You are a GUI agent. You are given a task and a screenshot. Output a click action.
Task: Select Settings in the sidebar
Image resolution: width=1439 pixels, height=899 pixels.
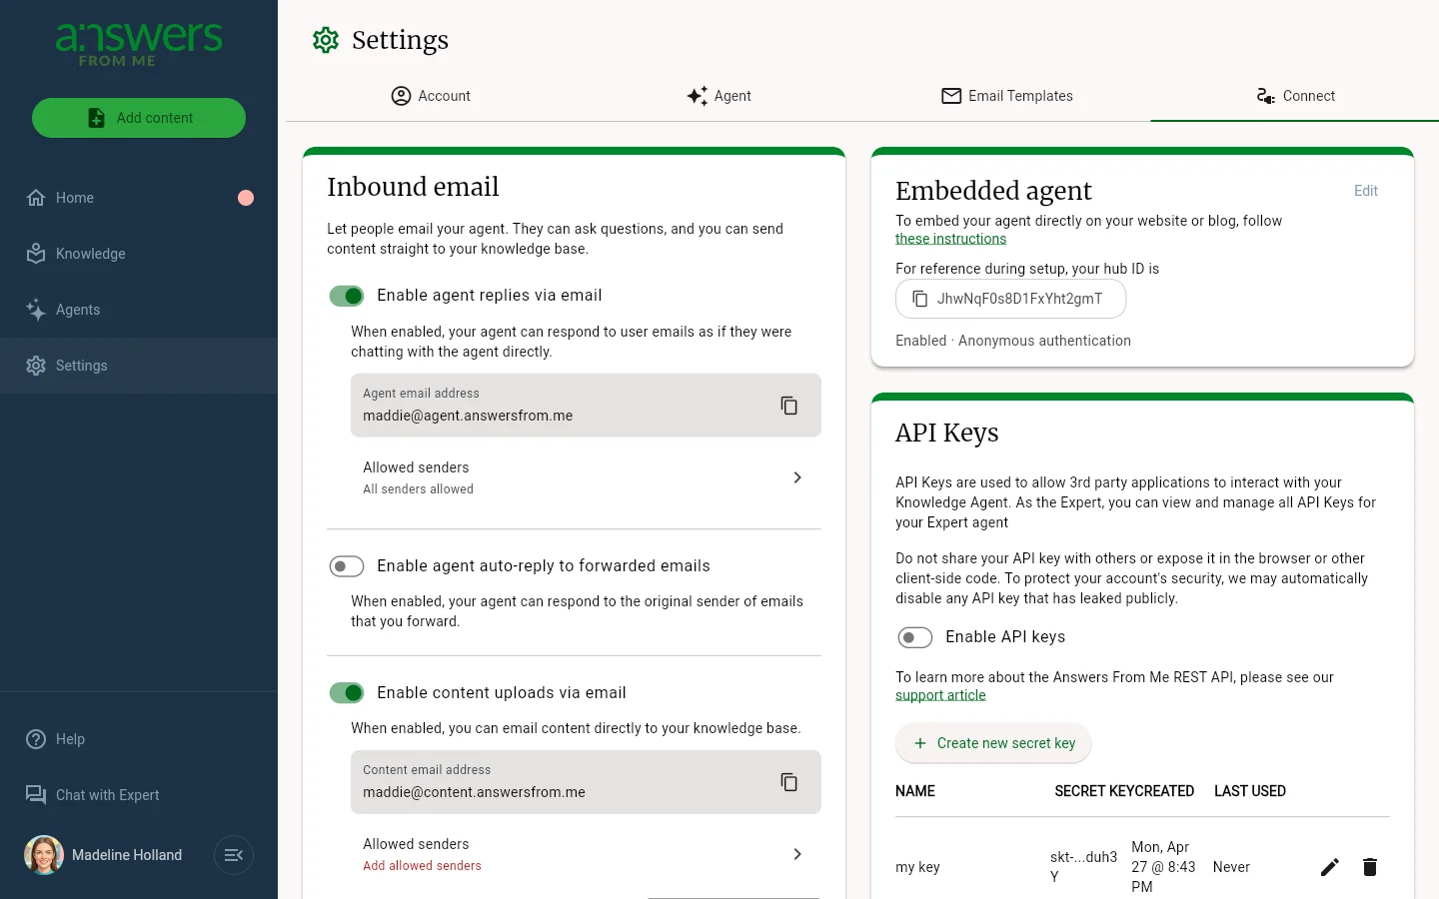(139, 366)
